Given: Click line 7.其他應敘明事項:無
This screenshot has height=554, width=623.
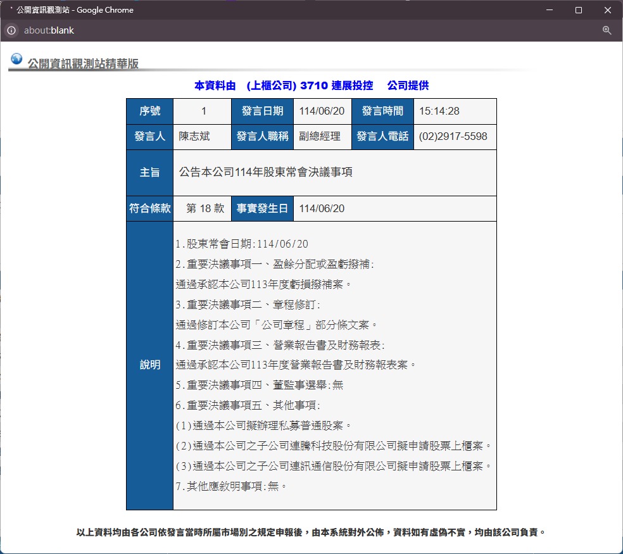Looking at the screenshot, I should pos(231,486).
